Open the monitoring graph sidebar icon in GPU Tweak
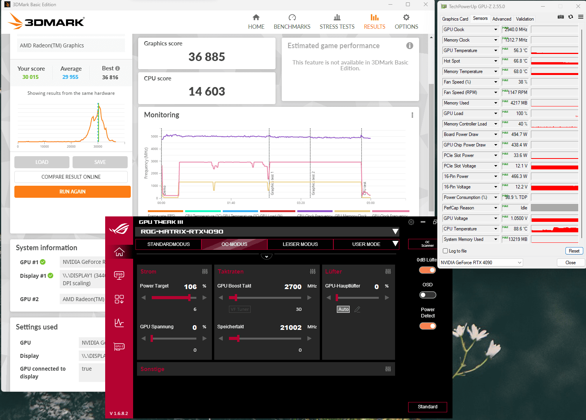 tap(119, 322)
